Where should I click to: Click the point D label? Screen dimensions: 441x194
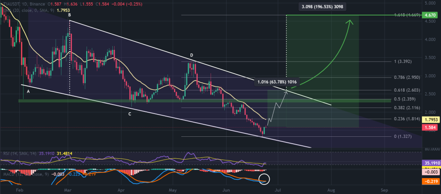[x=191, y=55]
